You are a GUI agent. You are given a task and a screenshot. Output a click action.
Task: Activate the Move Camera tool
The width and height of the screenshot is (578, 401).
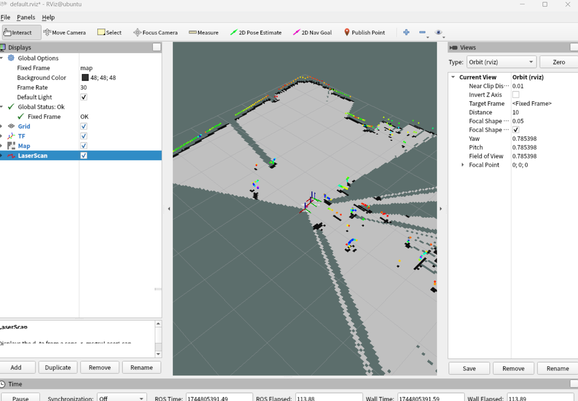point(65,33)
